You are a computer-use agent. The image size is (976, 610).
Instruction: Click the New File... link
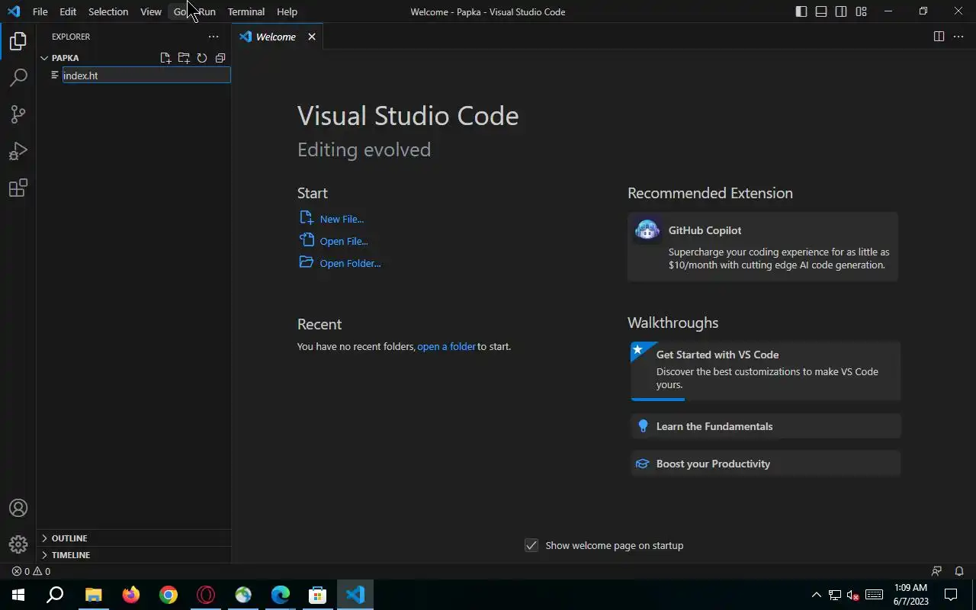[x=342, y=219]
